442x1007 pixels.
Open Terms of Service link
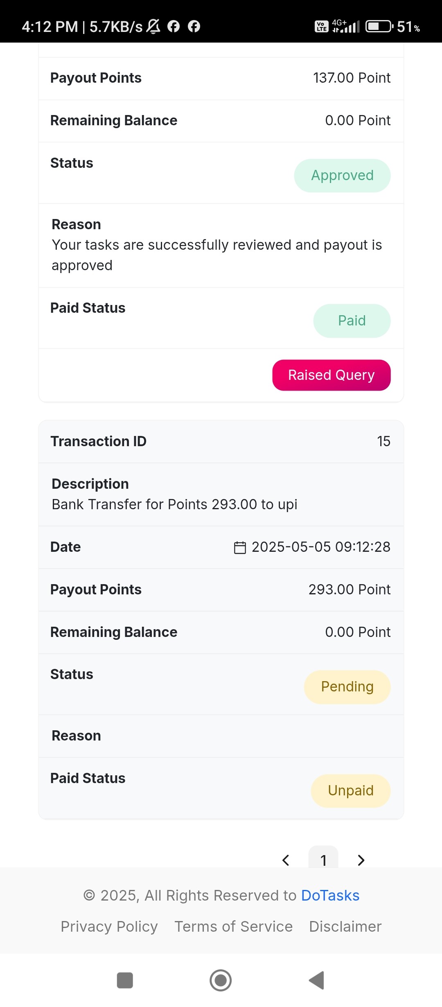click(x=234, y=926)
